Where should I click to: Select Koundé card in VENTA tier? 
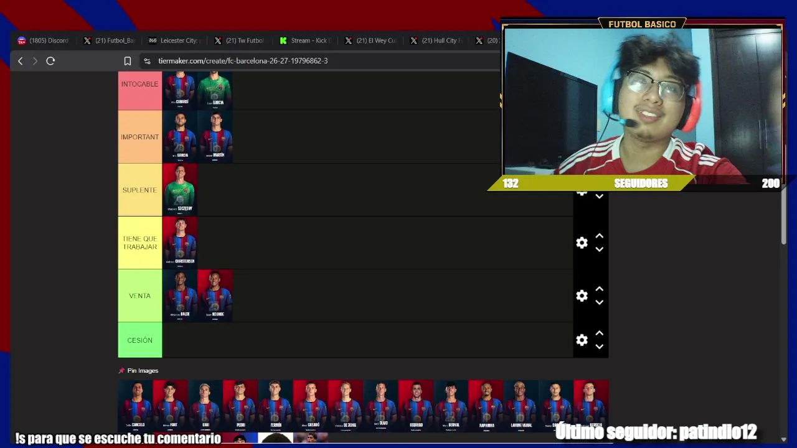215,296
